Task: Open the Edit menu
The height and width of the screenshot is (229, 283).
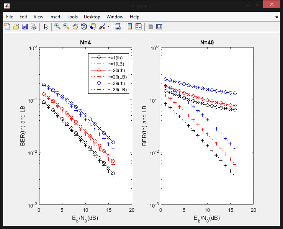Action: tap(23, 17)
